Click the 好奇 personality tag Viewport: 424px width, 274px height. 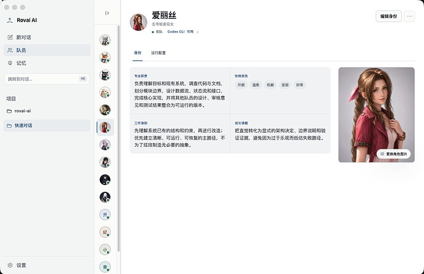pyautogui.click(x=300, y=85)
